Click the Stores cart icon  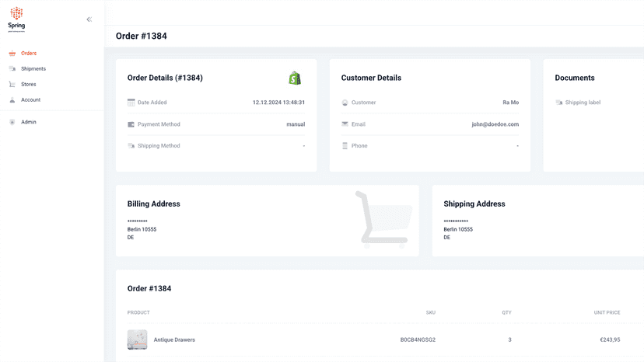[12, 84]
